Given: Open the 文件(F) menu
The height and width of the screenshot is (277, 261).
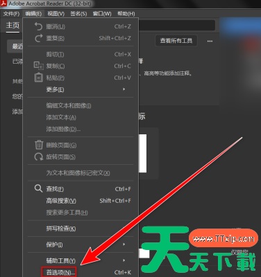Looking at the screenshot, I should click(11, 14).
